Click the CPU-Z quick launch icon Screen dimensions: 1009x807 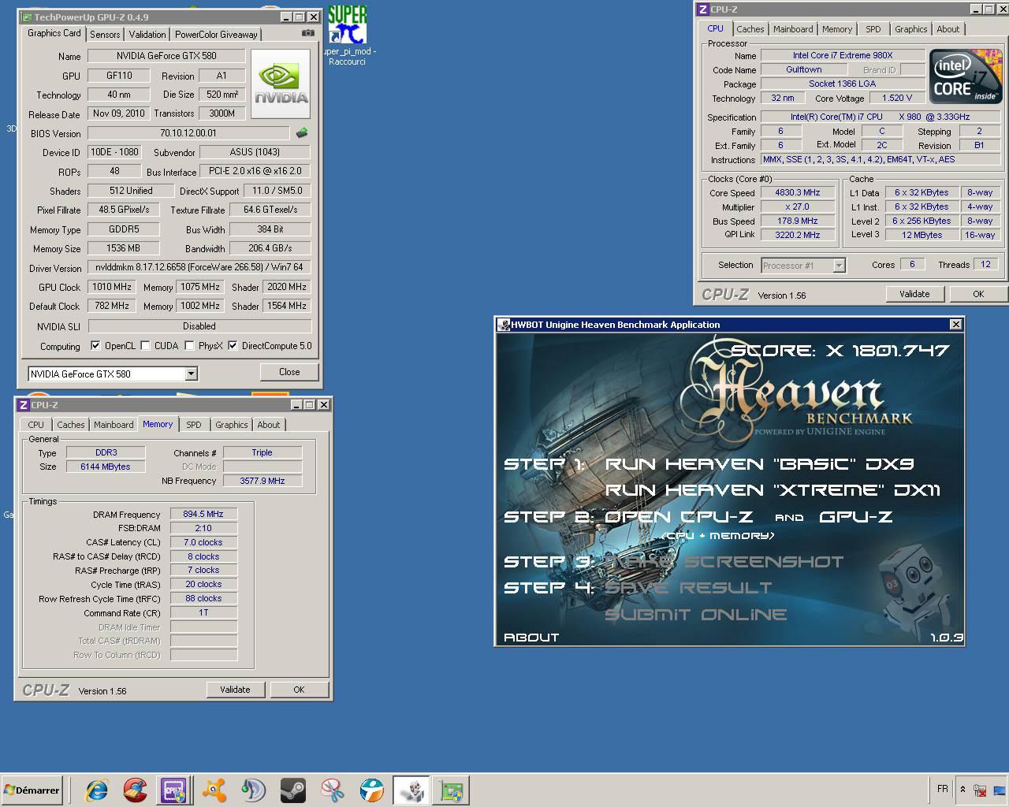[x=173, y=790]
